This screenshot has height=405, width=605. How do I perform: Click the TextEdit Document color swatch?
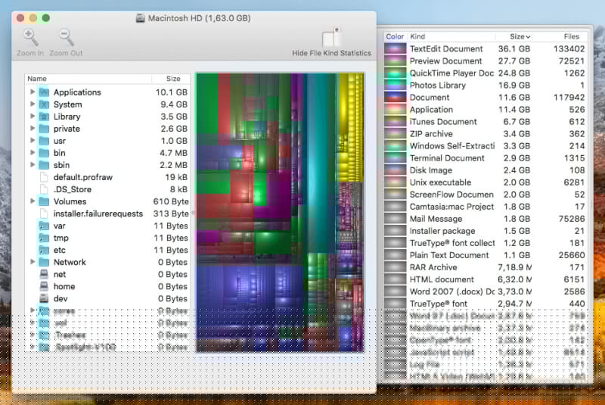(x=395, y=48)
